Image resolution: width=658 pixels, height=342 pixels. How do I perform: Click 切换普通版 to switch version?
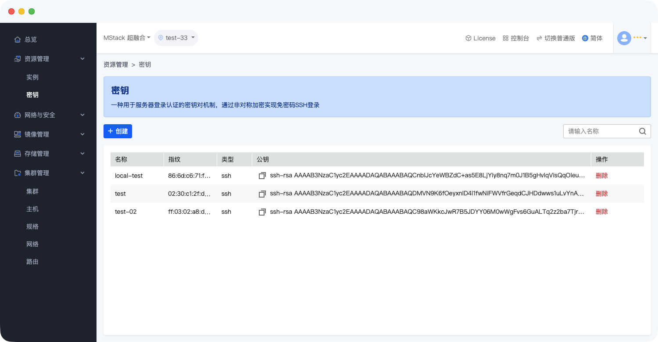[555, 38]
